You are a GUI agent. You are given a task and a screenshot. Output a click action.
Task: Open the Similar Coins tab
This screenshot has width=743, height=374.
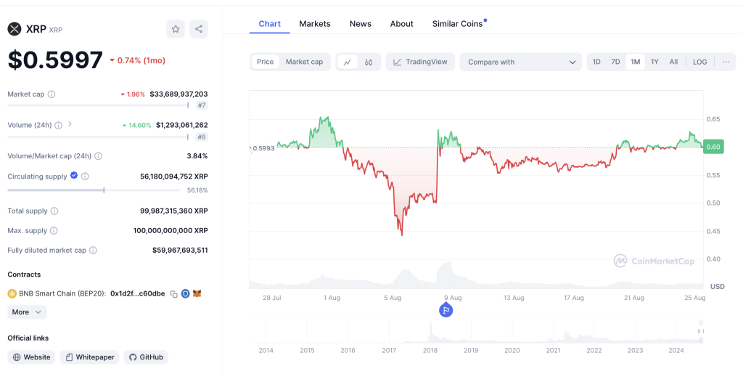[x=459, y=24]
